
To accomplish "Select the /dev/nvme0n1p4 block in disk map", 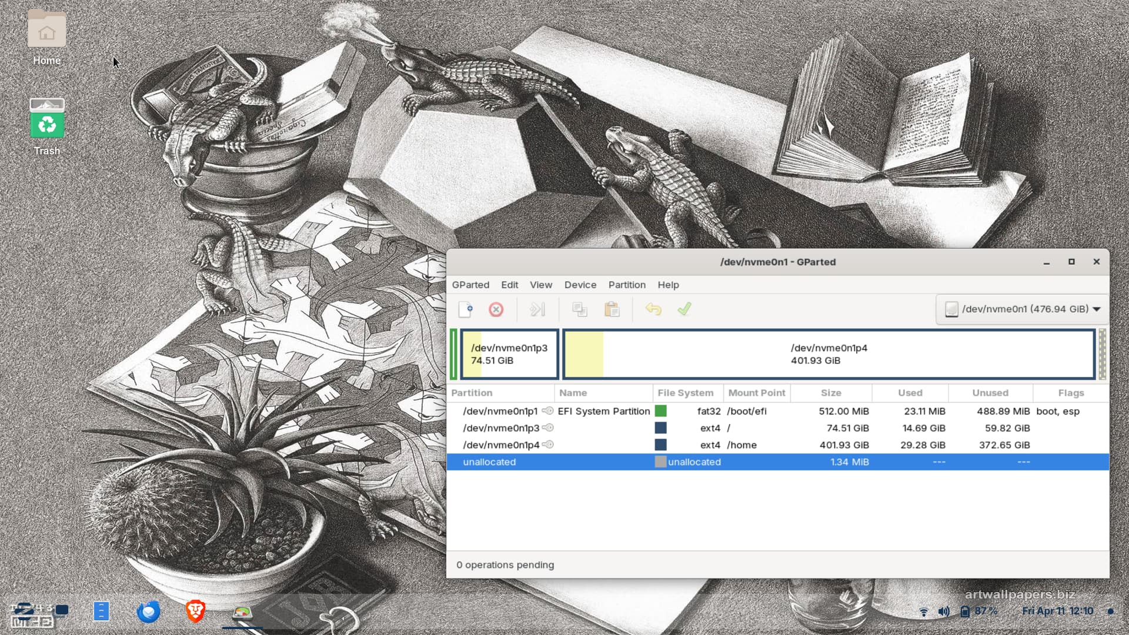I will tap(829, 354).
